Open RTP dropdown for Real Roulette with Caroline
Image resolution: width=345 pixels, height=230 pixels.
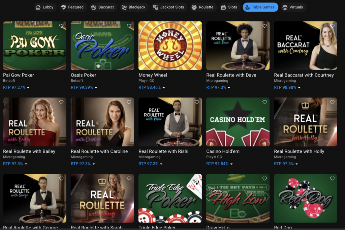[83, 164]
